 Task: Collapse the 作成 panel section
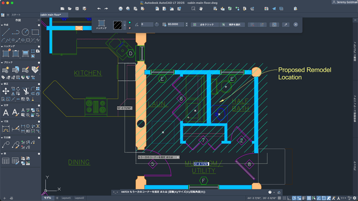(x=2, y=25)
